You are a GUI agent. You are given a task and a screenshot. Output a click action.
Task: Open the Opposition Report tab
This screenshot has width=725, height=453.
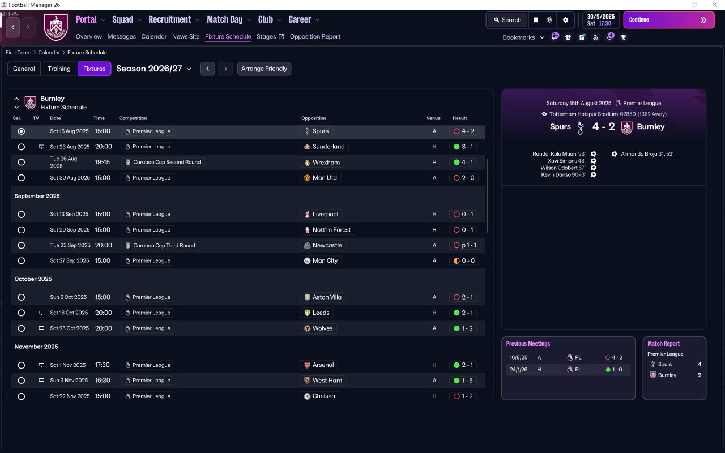(x=315, y=36)
